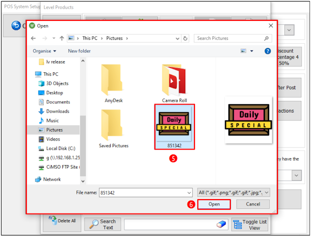Screen dimensions: 311x236
Task: Open the view options dropdown arrow
Action: (x=252, y=51)
